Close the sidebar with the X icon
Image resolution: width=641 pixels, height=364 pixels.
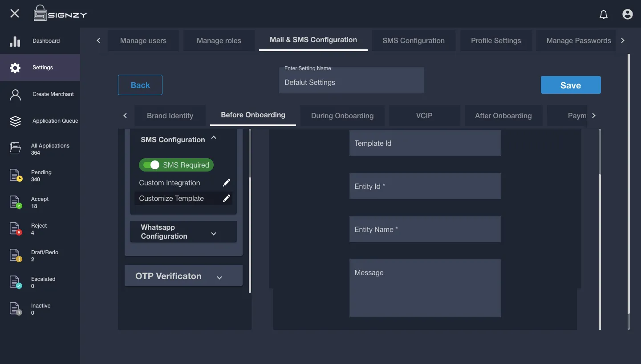click(x=15, y=13)
